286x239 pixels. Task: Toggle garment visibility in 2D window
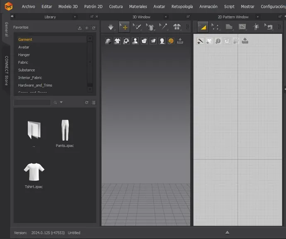click(x=209, y=41)
